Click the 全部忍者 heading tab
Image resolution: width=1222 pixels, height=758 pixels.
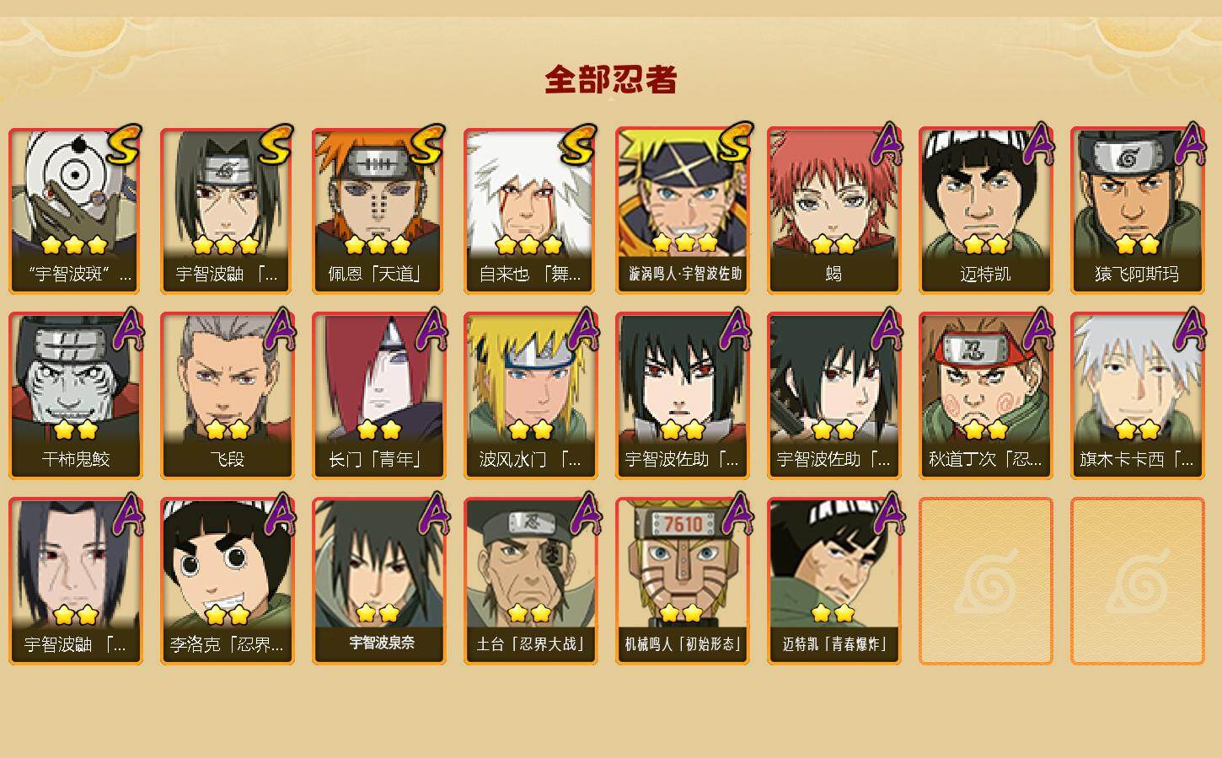click(x=611, y=80)
